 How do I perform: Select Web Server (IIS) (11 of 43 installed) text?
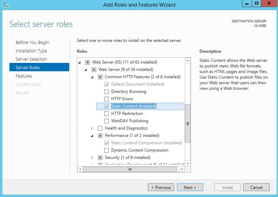[124, 62]
